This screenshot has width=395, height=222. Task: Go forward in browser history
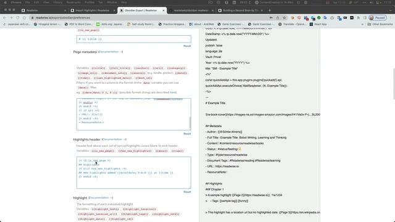pos(11,18)
